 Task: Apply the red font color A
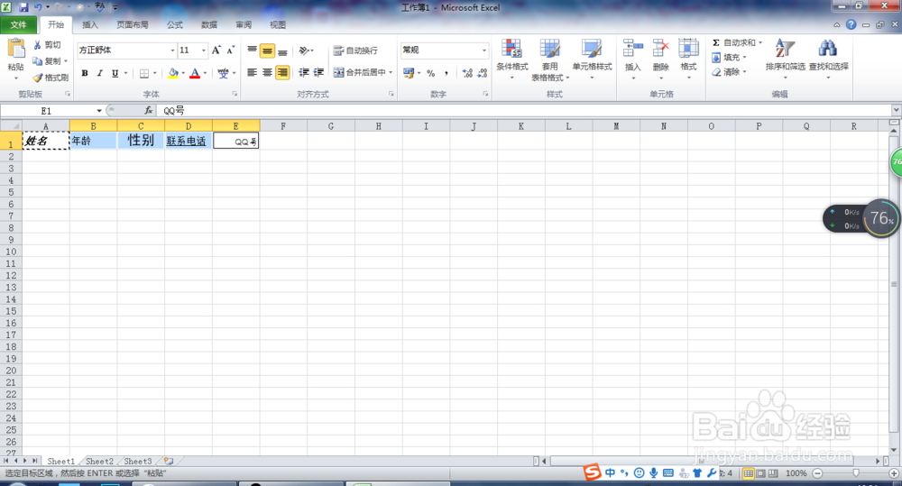pyautogui.click(x=195, y=74)
